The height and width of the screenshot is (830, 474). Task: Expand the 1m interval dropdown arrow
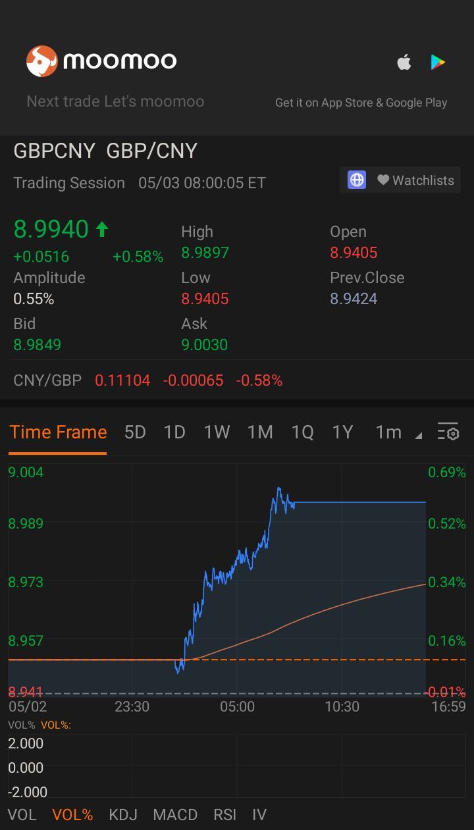[x=418, y=435]
